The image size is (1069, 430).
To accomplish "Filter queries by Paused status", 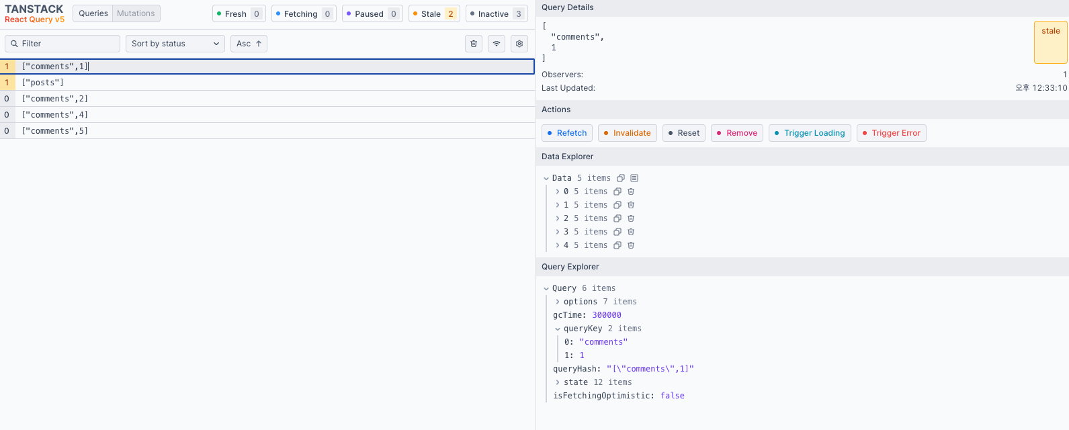I will (372, 13).
